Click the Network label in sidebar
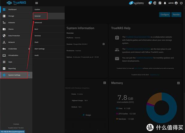Screen dimensions: 185x133 11,42
